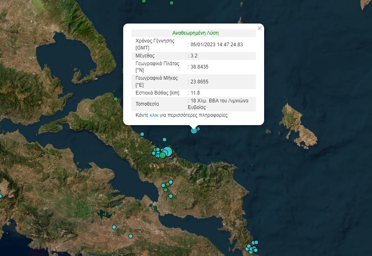
Task: Pick the leftmost cyan marker in the central cluster
Action: click(x=154, y=153)
